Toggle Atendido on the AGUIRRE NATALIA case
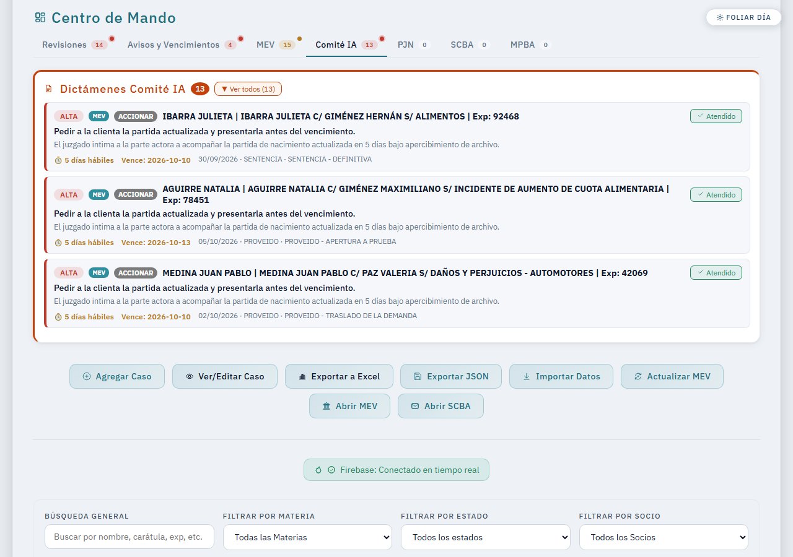793x557 pixels. coord(716,194)
